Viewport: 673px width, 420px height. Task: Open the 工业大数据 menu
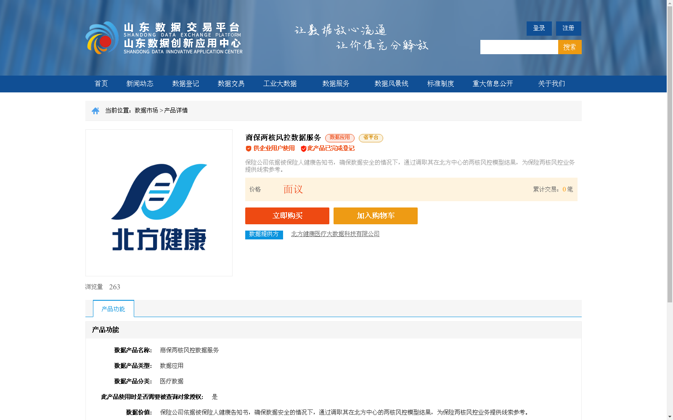[280, 84]
